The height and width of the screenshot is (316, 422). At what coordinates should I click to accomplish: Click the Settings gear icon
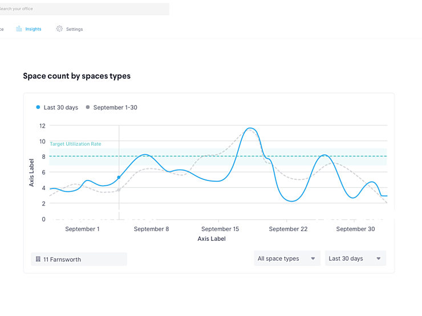(x=59, y=28)
